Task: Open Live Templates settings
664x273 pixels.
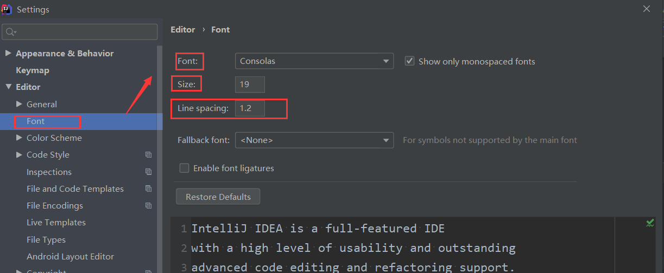Action: [56, 223]
